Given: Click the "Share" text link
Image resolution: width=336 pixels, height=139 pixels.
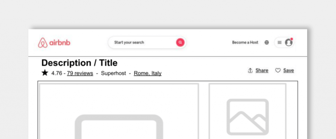Looking at the screenshot, I should [262, 70].
